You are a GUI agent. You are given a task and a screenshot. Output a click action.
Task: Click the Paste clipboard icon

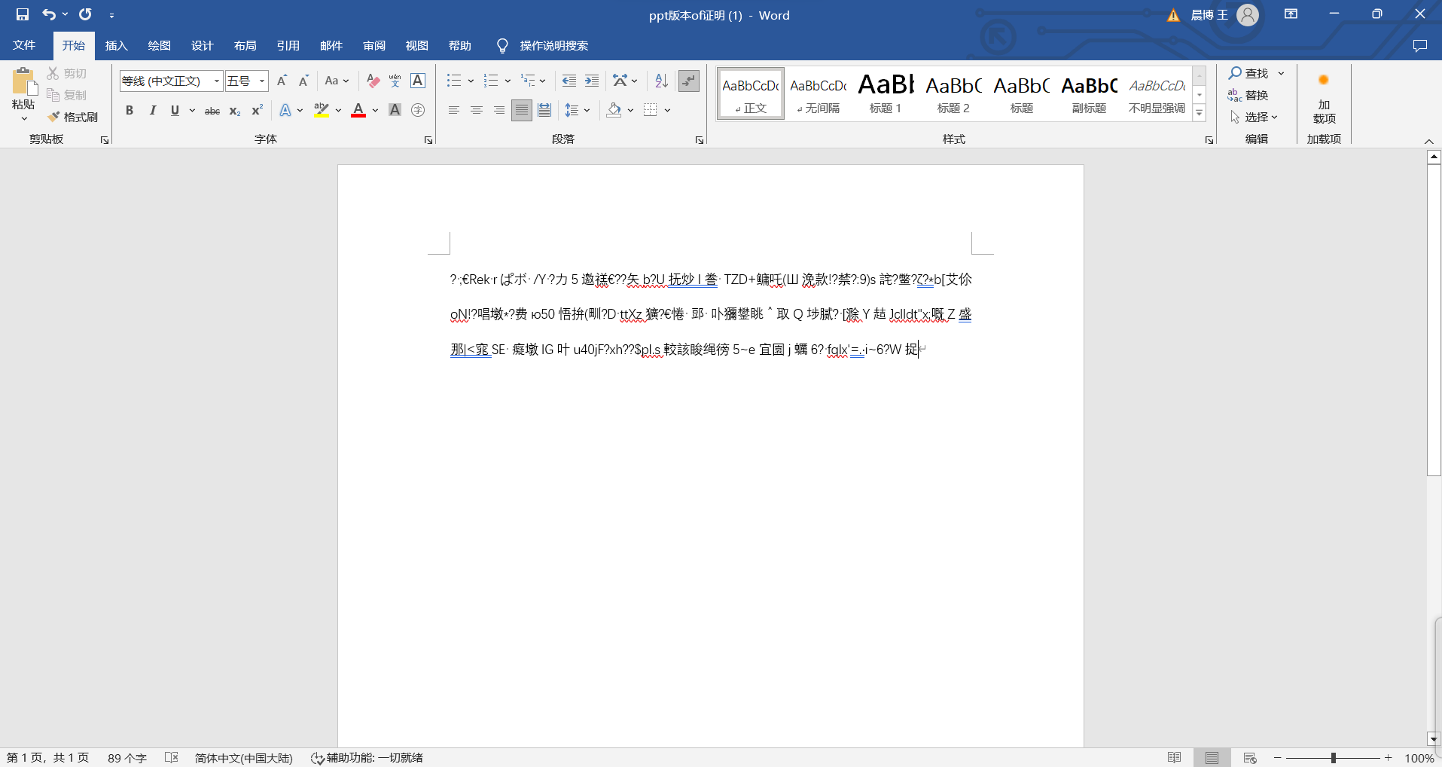[x=23, y=82]
